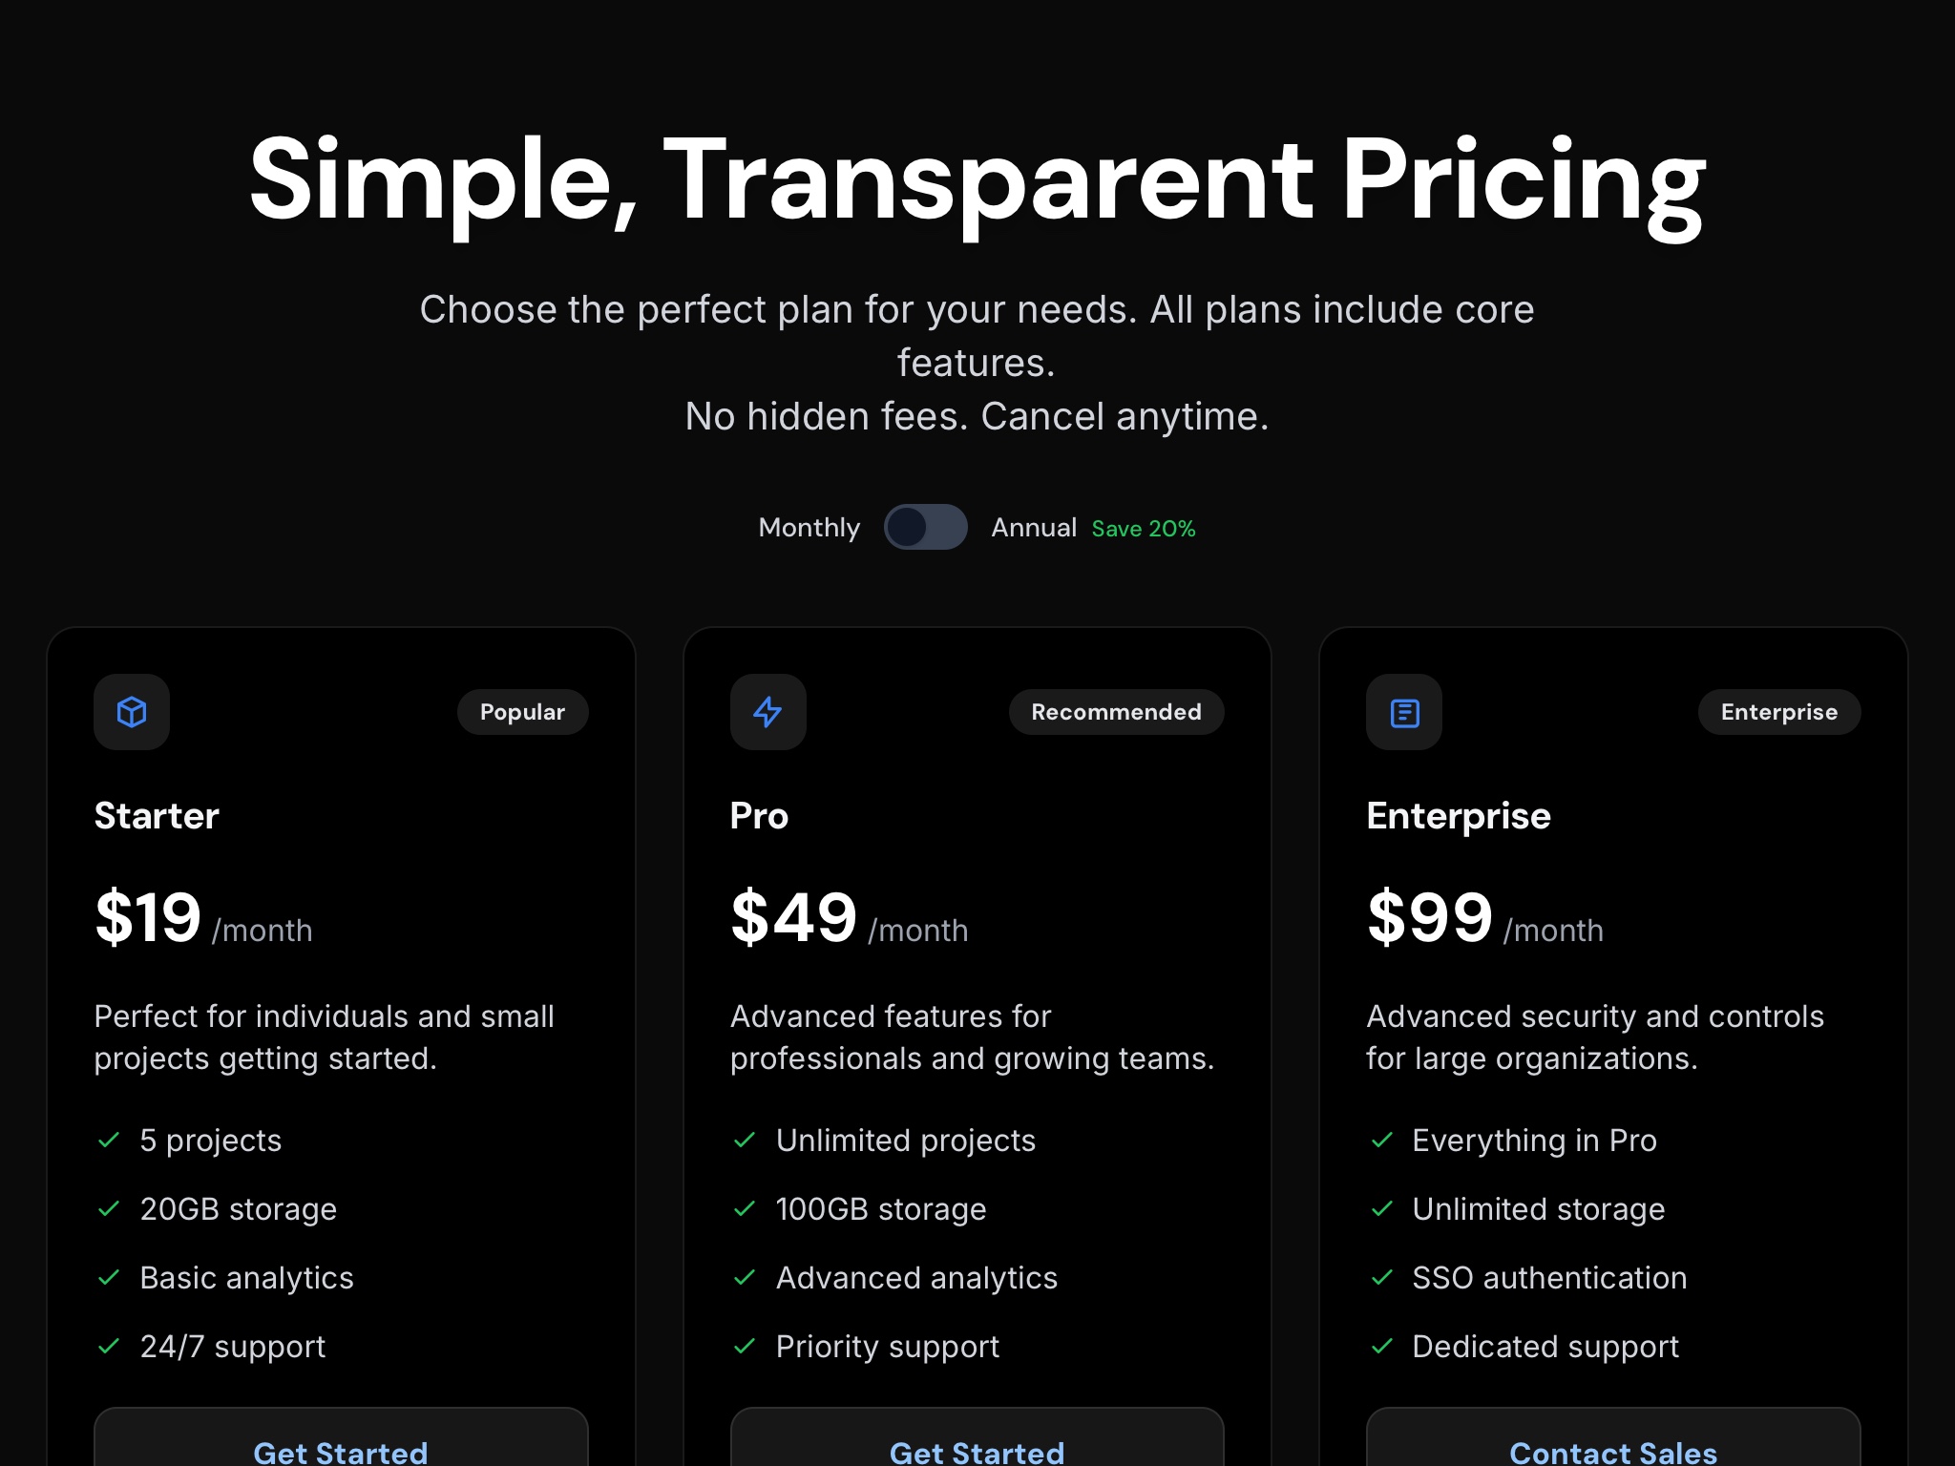Click the checkmark next to Priority support
This screenshot has height=1466, width=1955.
(743, 1346)
